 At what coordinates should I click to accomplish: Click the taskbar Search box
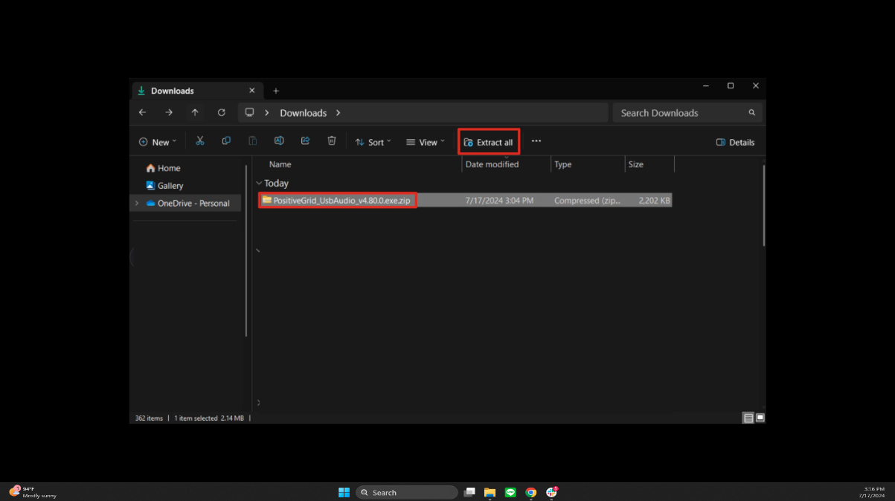pos(406,492)
